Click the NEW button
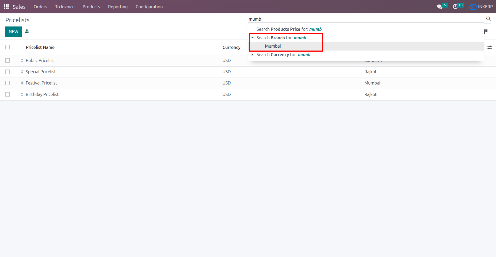 pos(13,32)
